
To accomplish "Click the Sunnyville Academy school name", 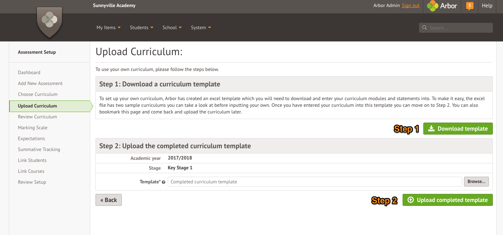I will point(114,5).
